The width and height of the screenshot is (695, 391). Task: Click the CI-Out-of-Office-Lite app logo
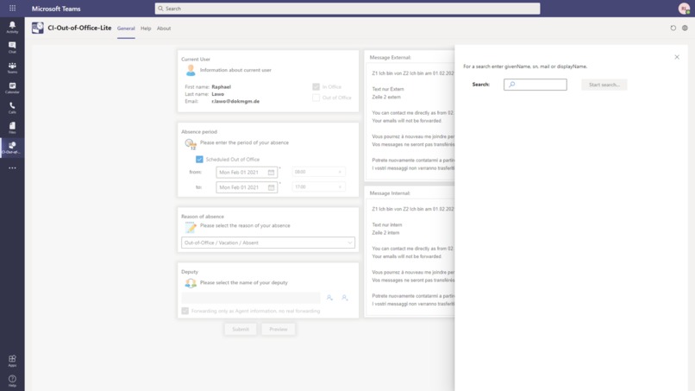(x=38, y=28)
